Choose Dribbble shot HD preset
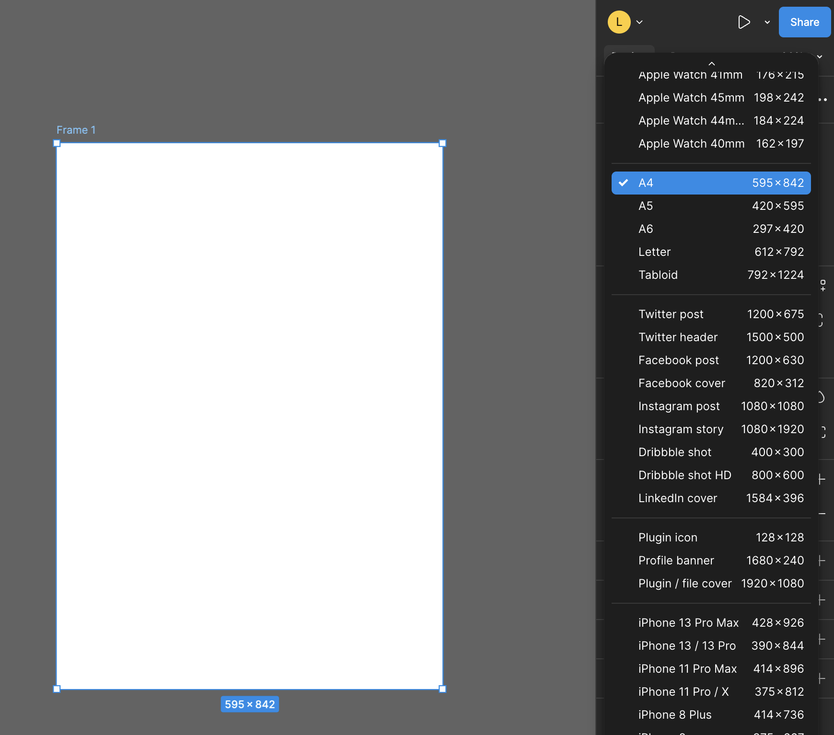The height and width of the screenshot is (735, 834). click(711, 475)
